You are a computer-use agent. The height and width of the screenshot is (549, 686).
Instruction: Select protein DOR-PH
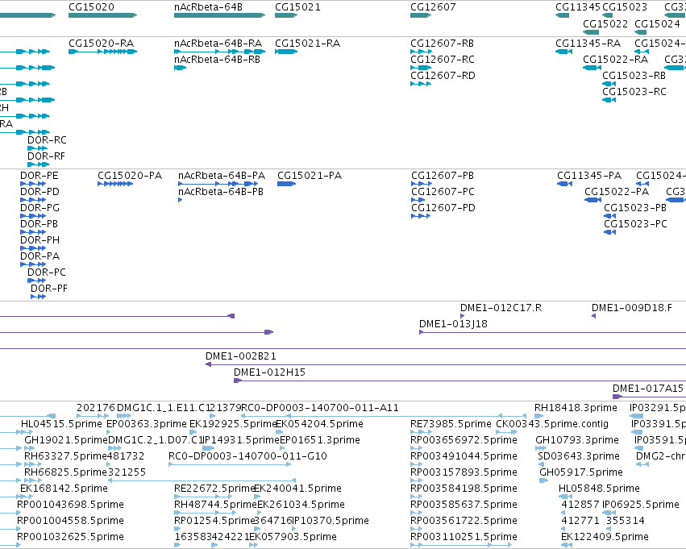pyautogui.click(x=39, y=240)
